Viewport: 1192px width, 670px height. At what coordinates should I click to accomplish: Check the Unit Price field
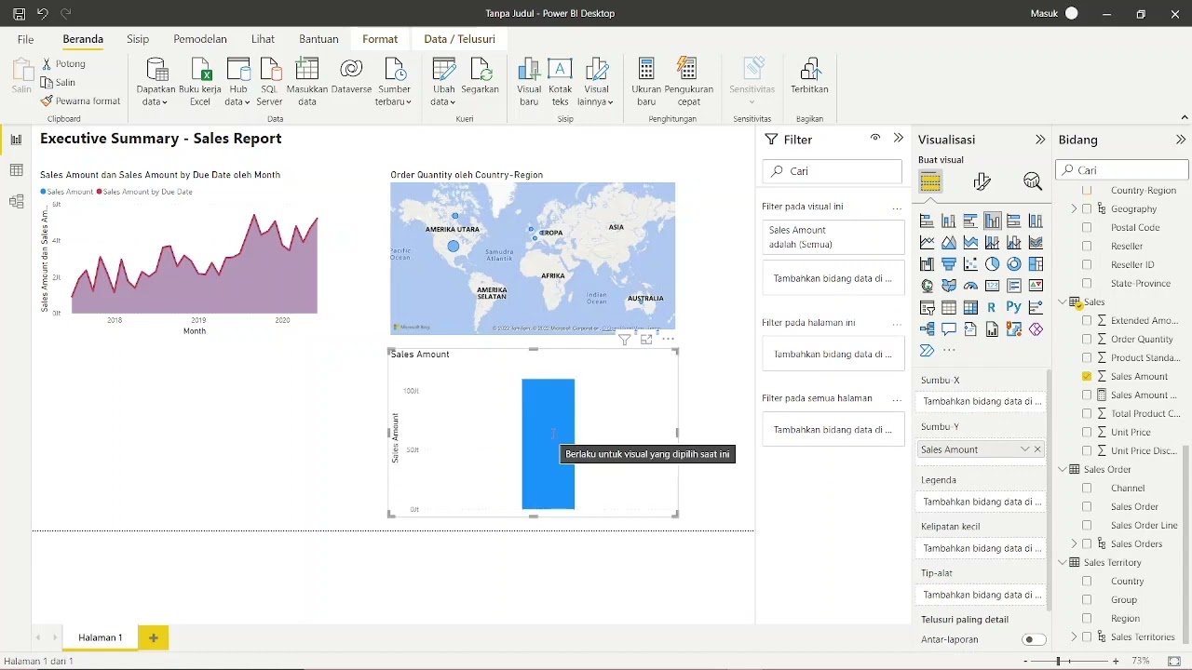point(1087,432)
